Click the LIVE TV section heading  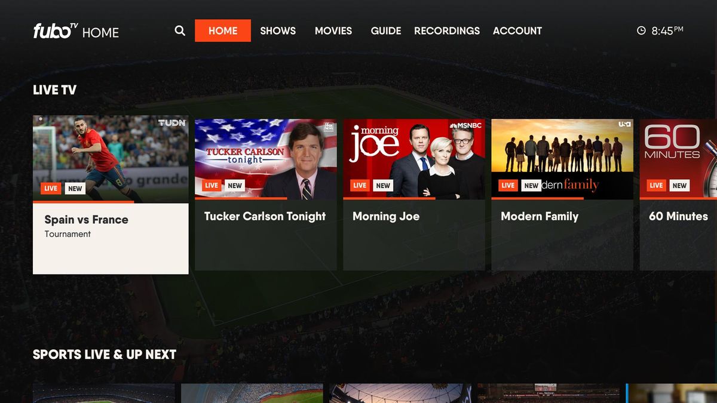pos(54,90)
